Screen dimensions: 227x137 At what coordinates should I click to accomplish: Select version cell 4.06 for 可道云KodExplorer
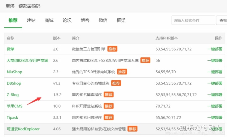57,129
